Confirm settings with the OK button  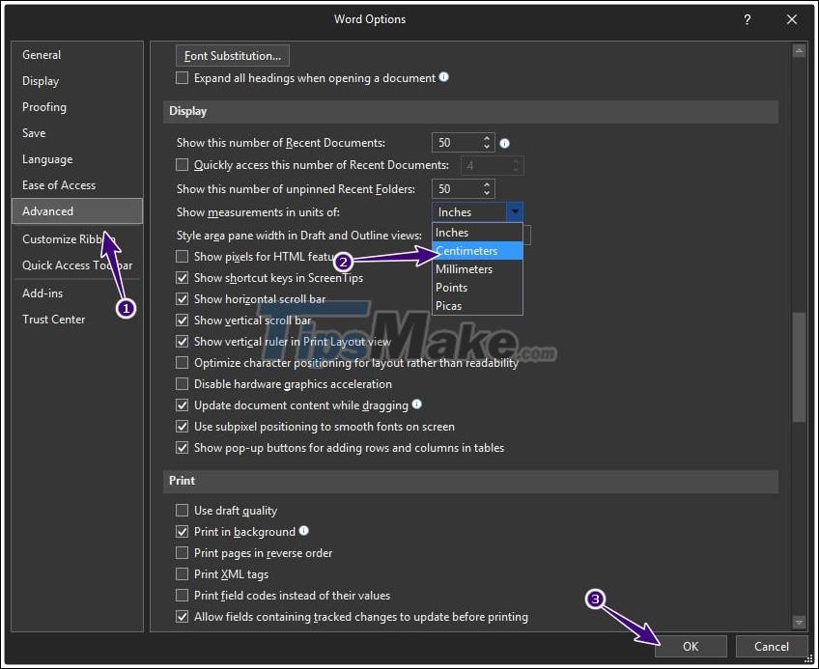(x=691, y=646)
